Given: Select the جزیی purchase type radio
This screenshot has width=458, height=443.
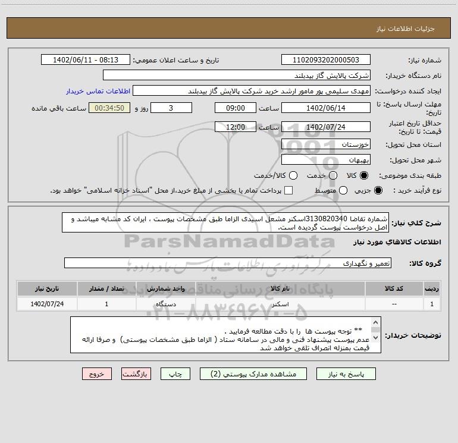Looking at the screenshot, I should 378,191.
